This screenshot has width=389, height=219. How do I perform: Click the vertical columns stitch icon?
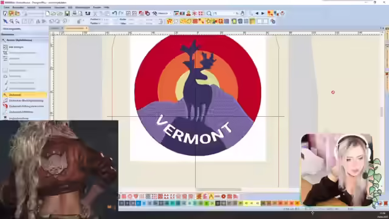pos(227,21)
